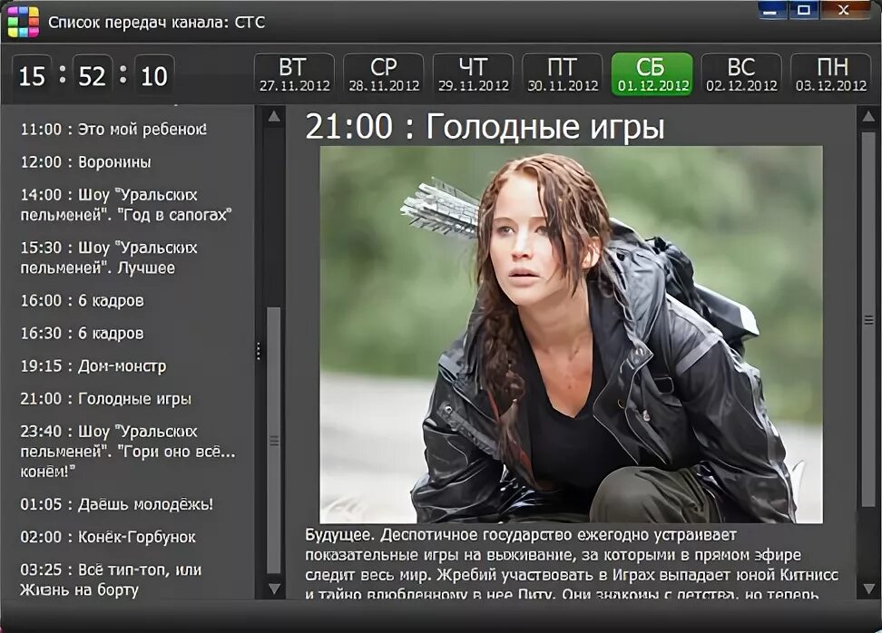Viewport: 882px width, 633px height.
Task: Select the ВТ 27.11.2012 day tab
Action: [294, 74]
